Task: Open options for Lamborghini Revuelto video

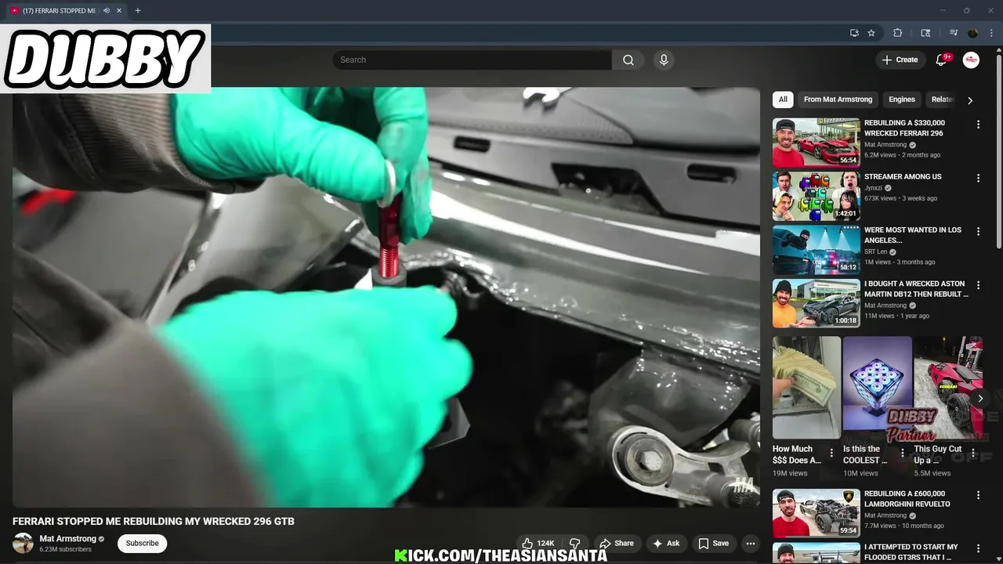Action: click(978, 496)
